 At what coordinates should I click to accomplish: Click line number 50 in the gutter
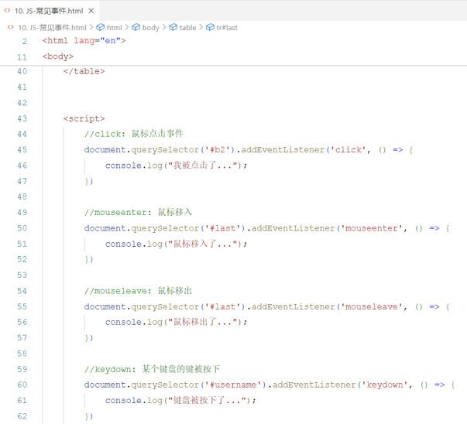(22, 228)
